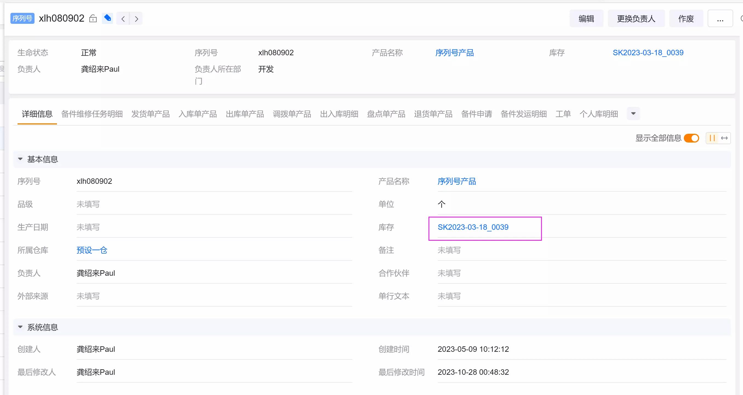Collapse the 基本信息 section

click(20, 159)
